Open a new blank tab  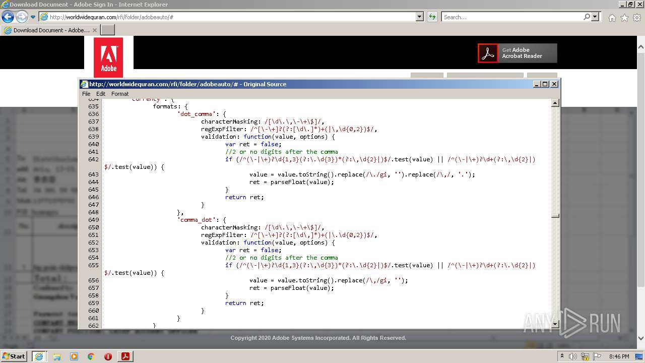pyautogui.click(x=108, y=30)
